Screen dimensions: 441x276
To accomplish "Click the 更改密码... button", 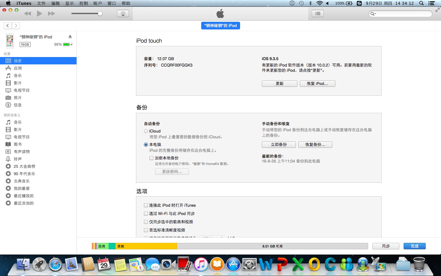I will pyautogui.click(x=172, y=171).
